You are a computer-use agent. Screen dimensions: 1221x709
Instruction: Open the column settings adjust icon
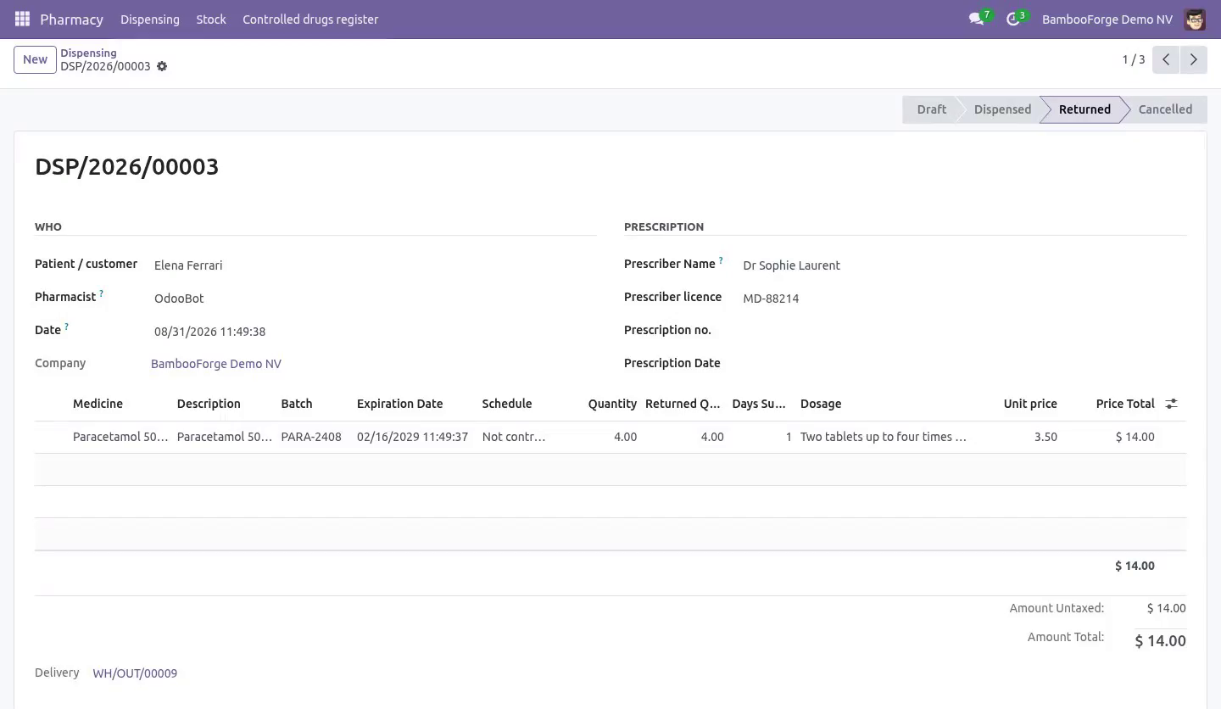(1171, 404)
